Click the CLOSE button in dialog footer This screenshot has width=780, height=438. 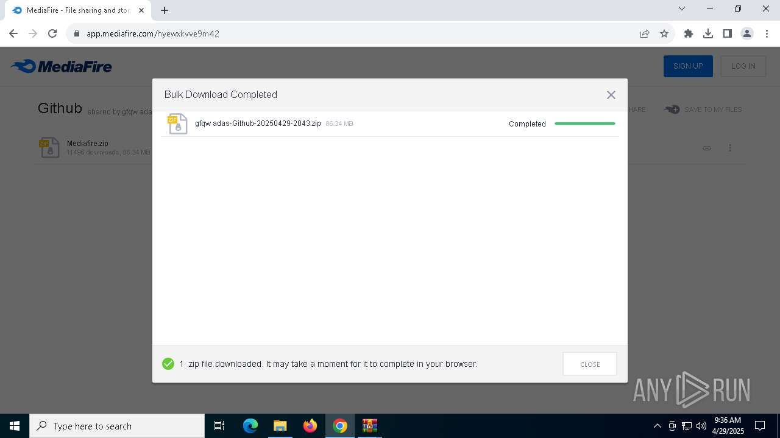click(590, 364)
